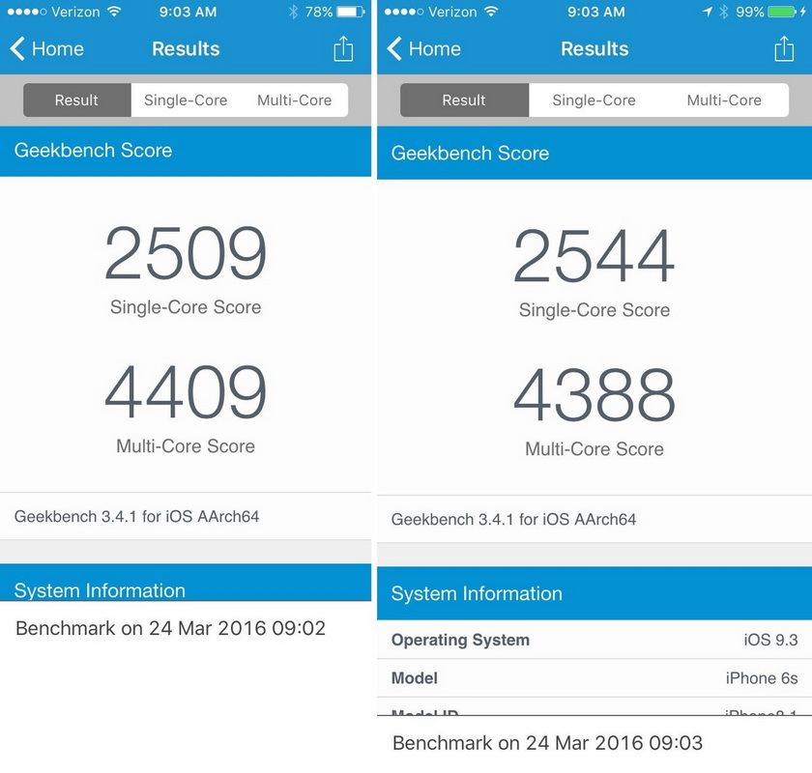
Task: Tap the Wi-Fi icon in the right status bar
Action: (x=490, y=12)
